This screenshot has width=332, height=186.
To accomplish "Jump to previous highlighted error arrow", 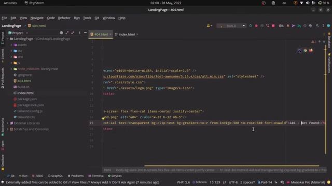I will coord(320,42).
